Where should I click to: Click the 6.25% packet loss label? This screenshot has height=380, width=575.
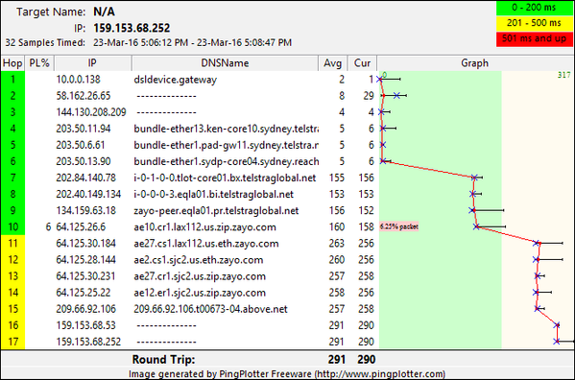(x=399, y=226)
